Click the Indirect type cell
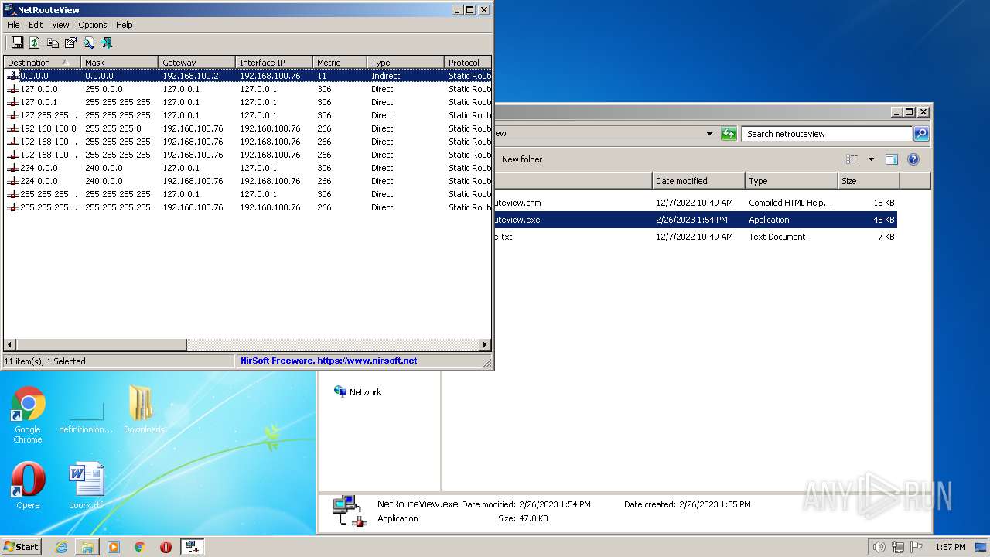The height and width of the screenshot is (557, 990). click(x=385, y=76)
